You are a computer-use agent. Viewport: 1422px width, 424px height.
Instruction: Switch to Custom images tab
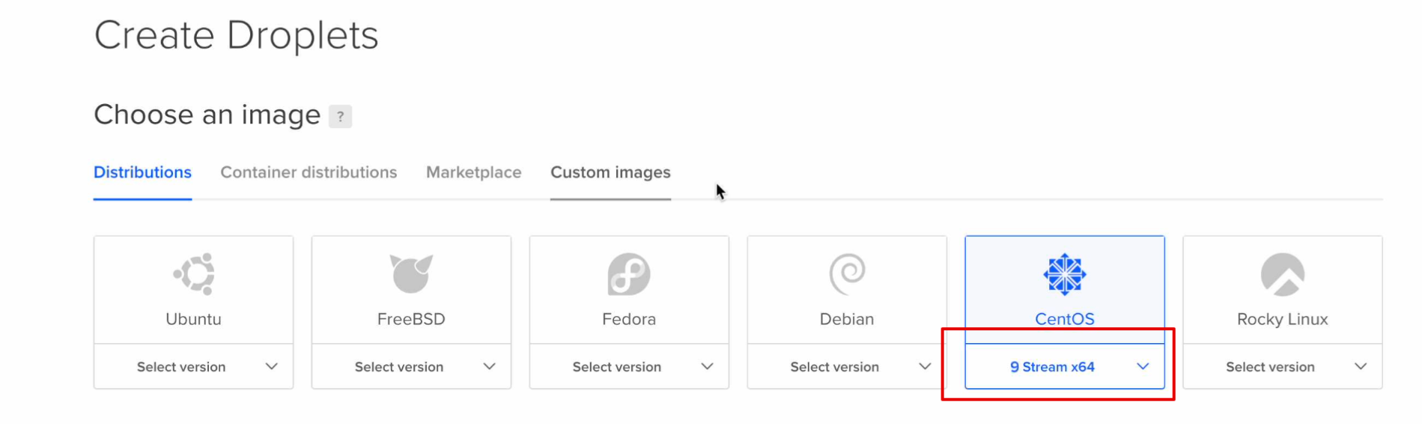[x=610, y=172]
